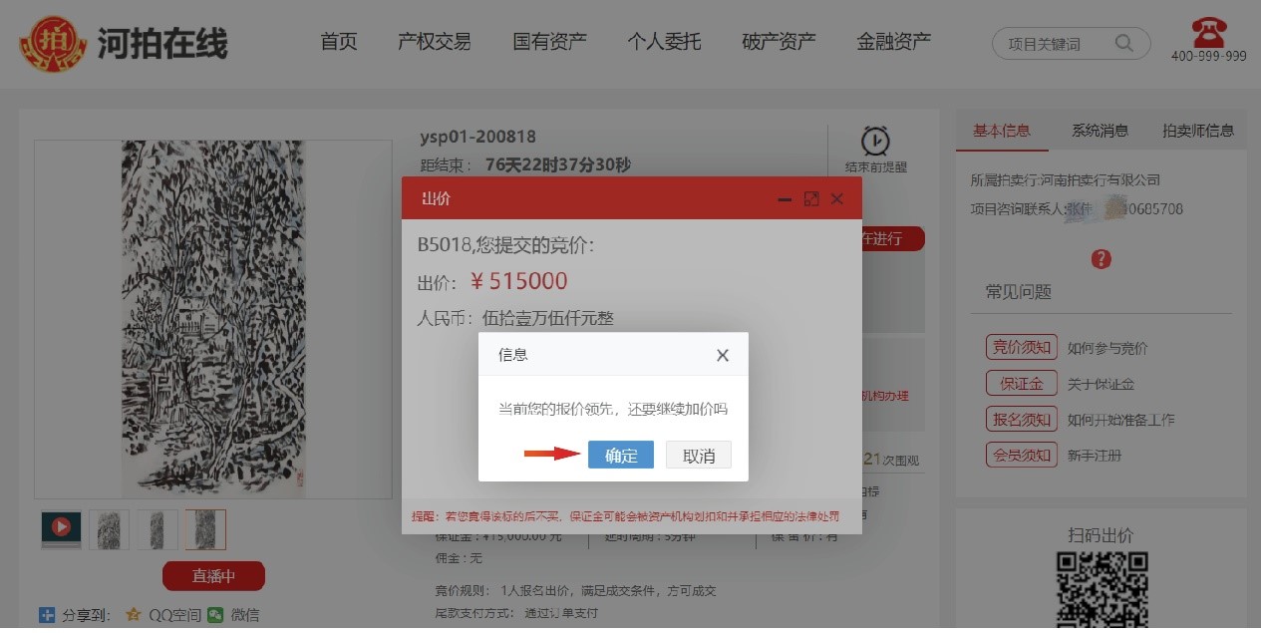Maximize the 出价 dialog window
Viewport: 1261px width, 633px height.
(811, 198)
